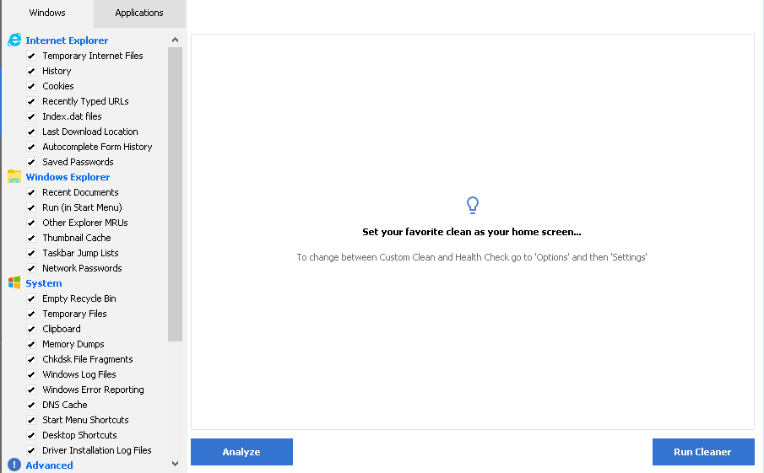
Task: Click the scroll up arrow of the list
Action: pos(176,40)
